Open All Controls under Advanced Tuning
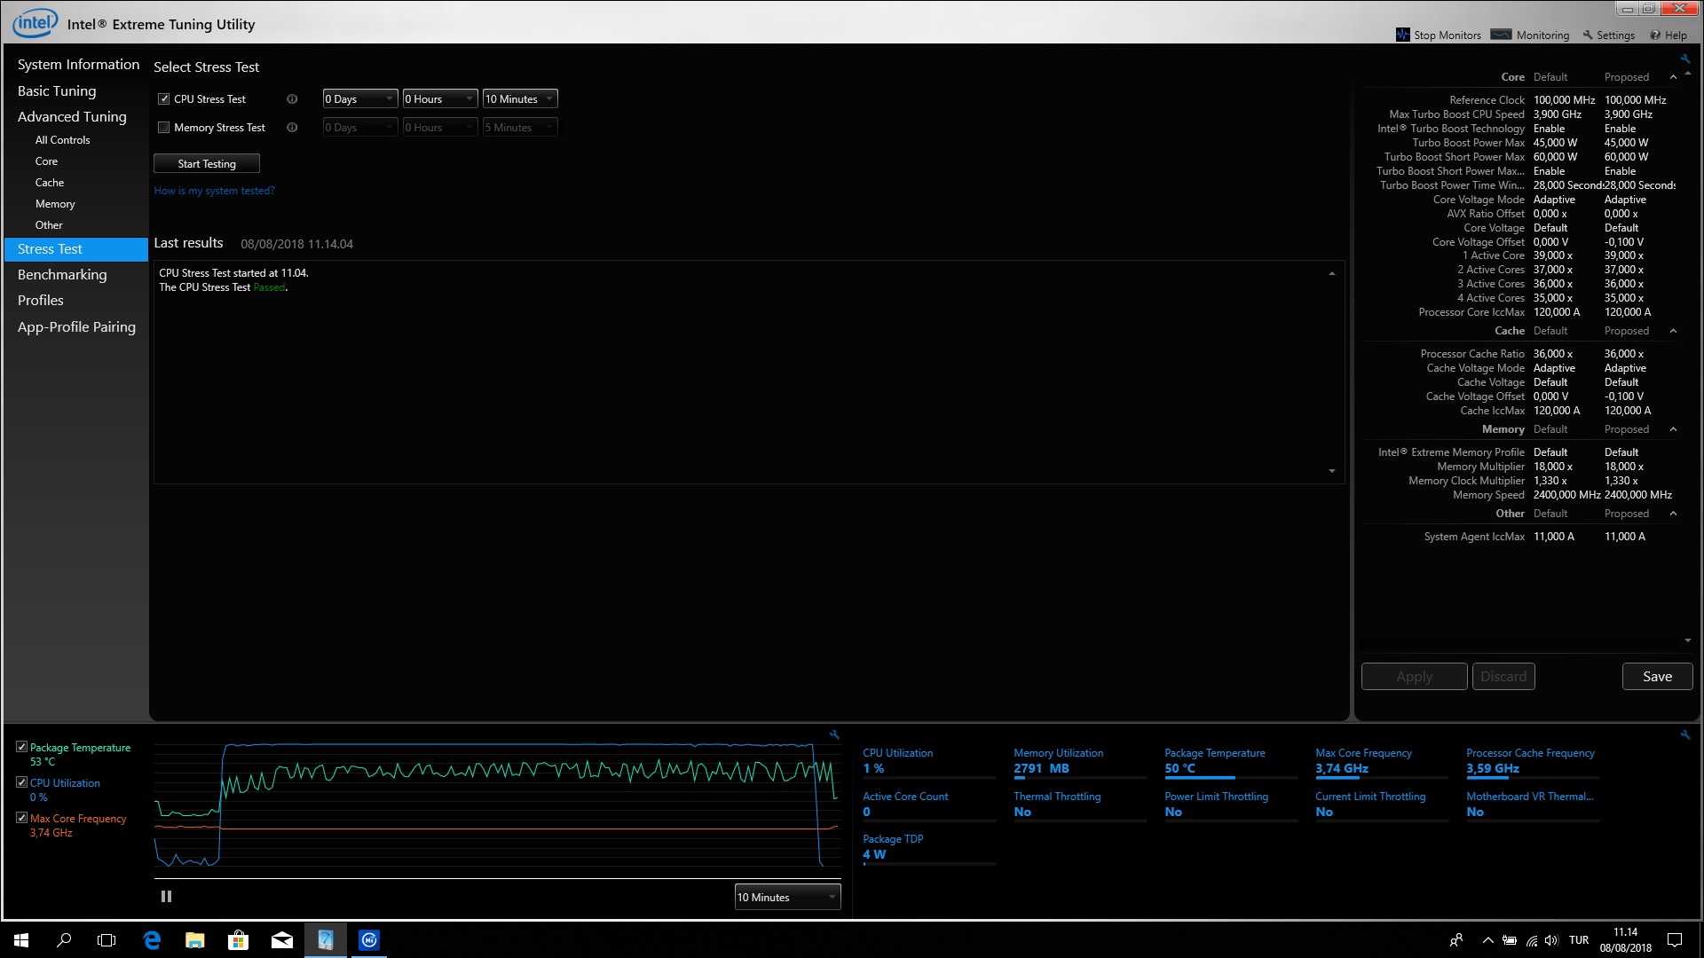Image resolution: width=1704 pixels, height=958 pixels. [62, 140]
